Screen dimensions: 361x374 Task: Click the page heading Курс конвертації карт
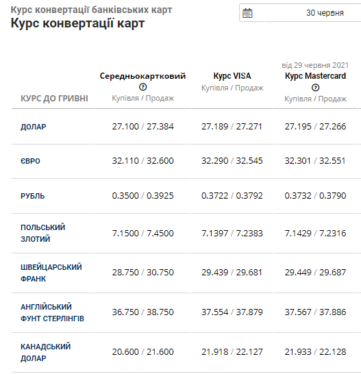tap(77, 23)
